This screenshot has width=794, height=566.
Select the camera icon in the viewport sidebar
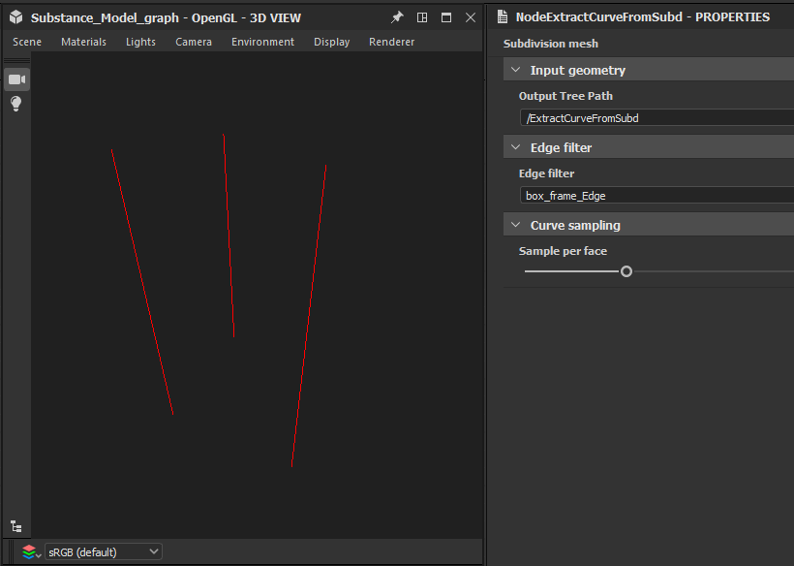[x=15, y=79]
